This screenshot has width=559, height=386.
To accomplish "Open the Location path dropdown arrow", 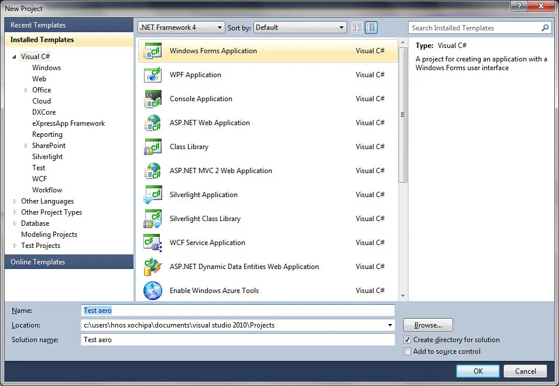I will [390, 325].
